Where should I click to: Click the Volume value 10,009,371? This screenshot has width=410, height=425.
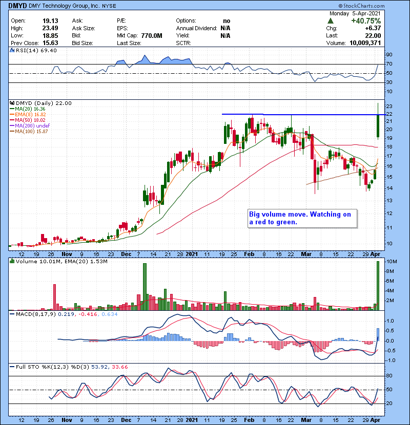click(x=365, y=43)
